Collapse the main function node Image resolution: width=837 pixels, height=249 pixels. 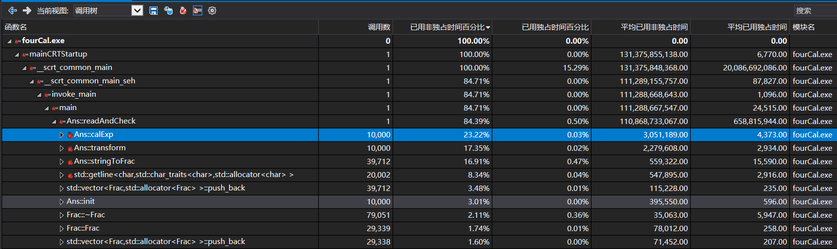pos(47,108)
